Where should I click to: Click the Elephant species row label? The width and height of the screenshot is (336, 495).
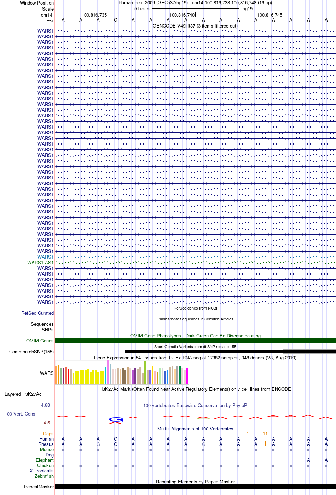pyautogui.click(x=45, y=460)
